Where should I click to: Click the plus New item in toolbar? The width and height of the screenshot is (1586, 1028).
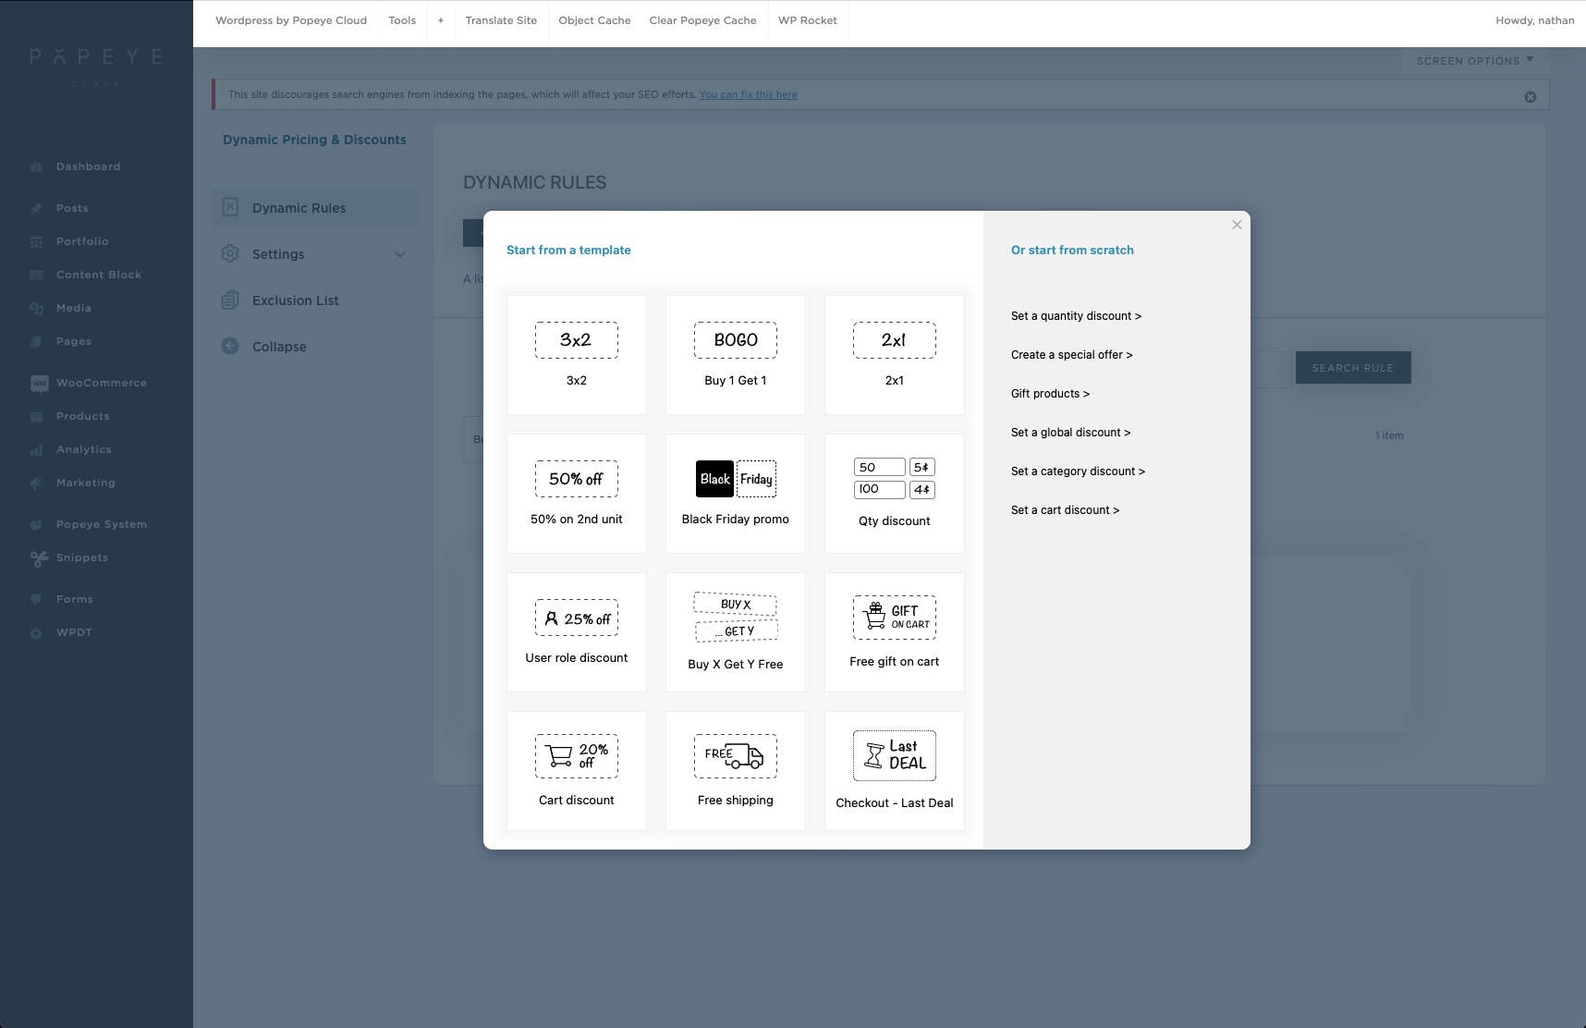click(441, 20)
